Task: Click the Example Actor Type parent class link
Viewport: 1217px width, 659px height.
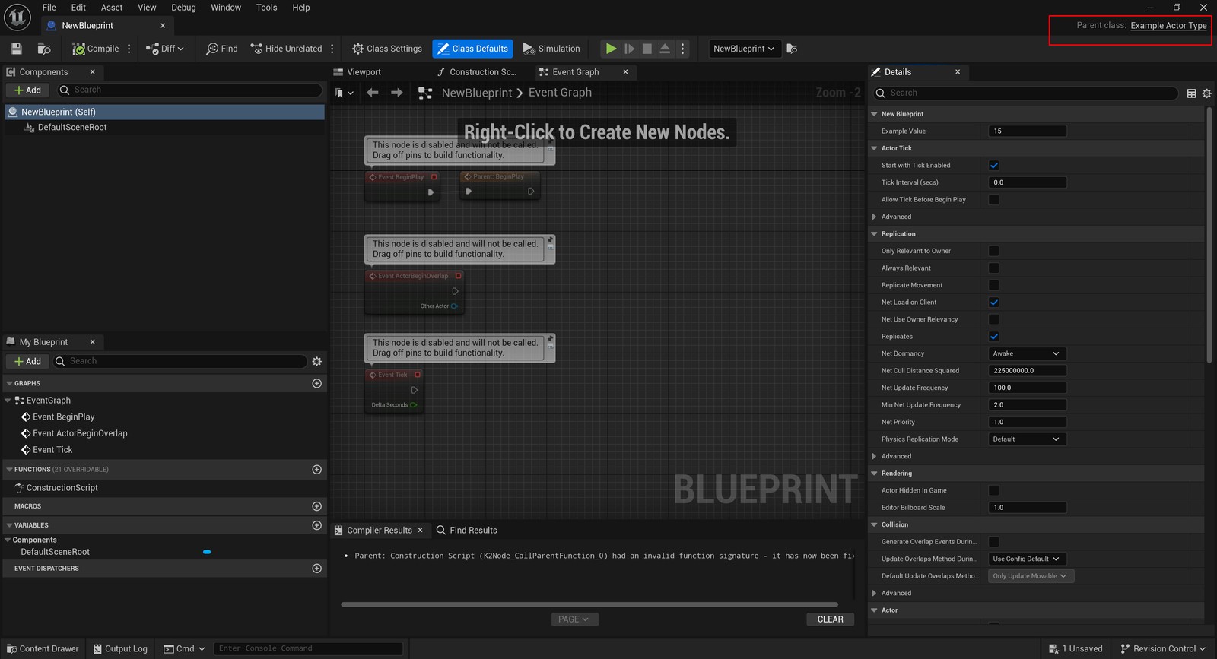Action: pos(1168,26)
